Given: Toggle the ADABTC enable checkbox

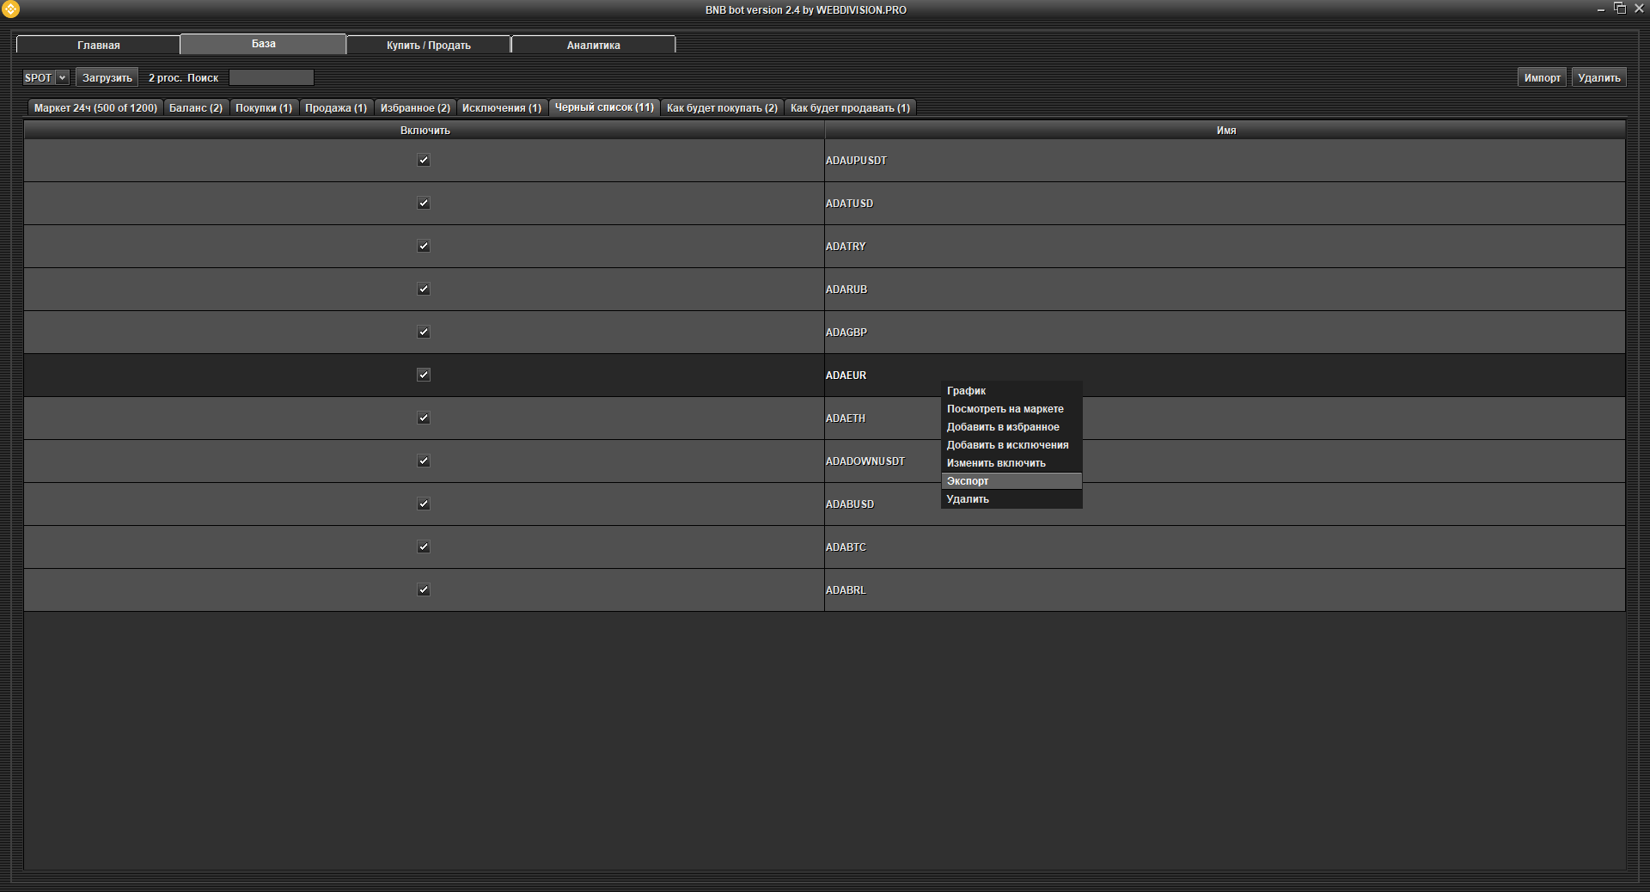Looking at the screenshot, I should click(423, 547).
